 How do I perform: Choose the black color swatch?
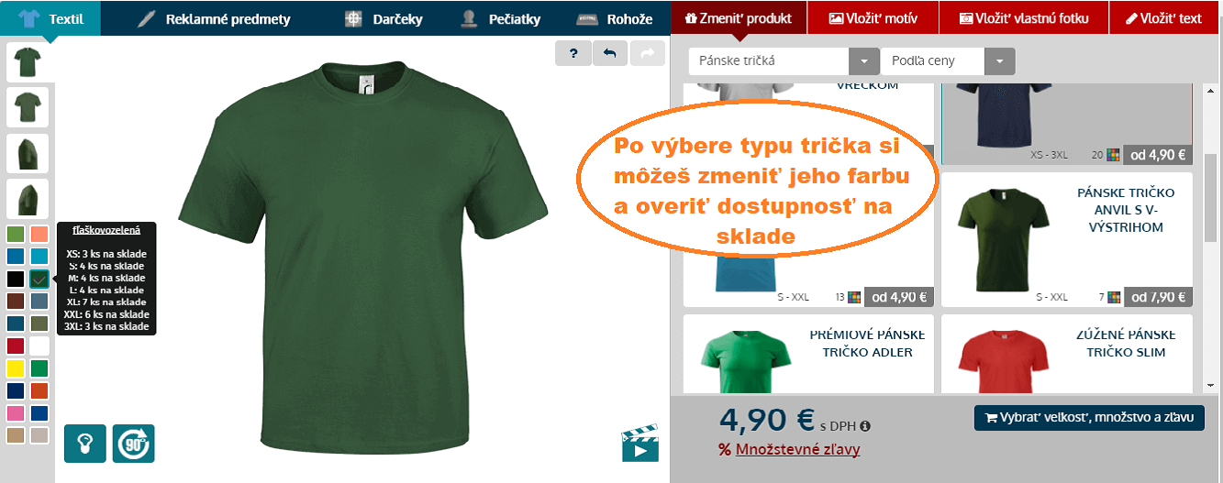[16, 279]
